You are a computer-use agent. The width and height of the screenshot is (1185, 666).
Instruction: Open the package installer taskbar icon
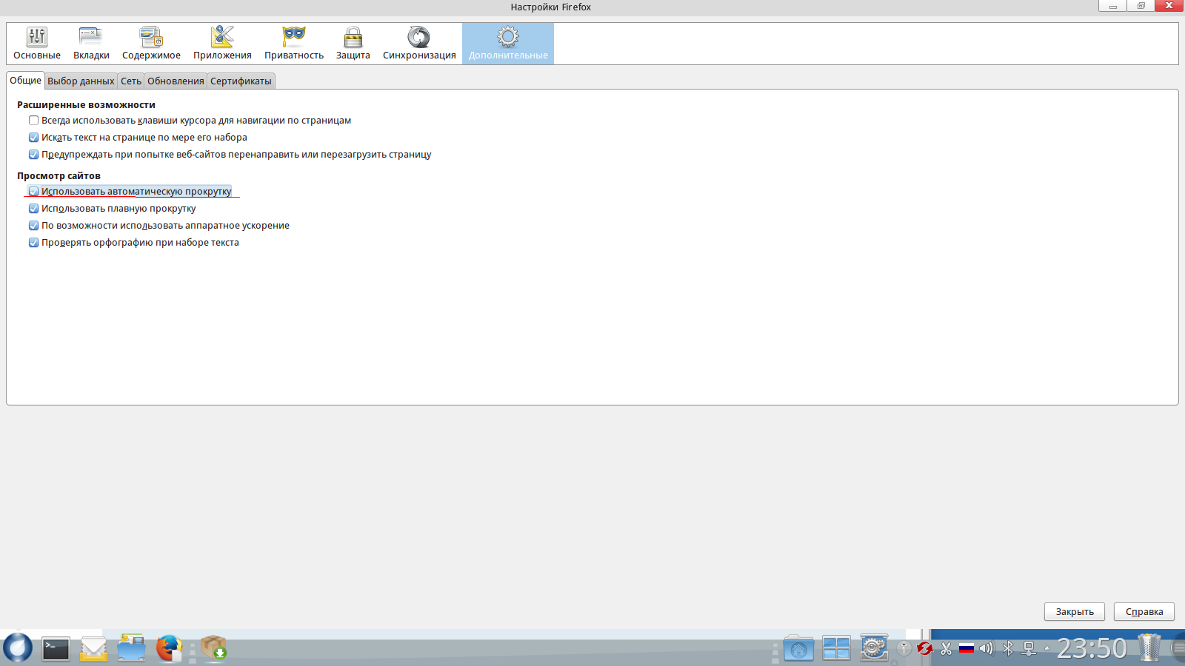[x=213, y=648]
